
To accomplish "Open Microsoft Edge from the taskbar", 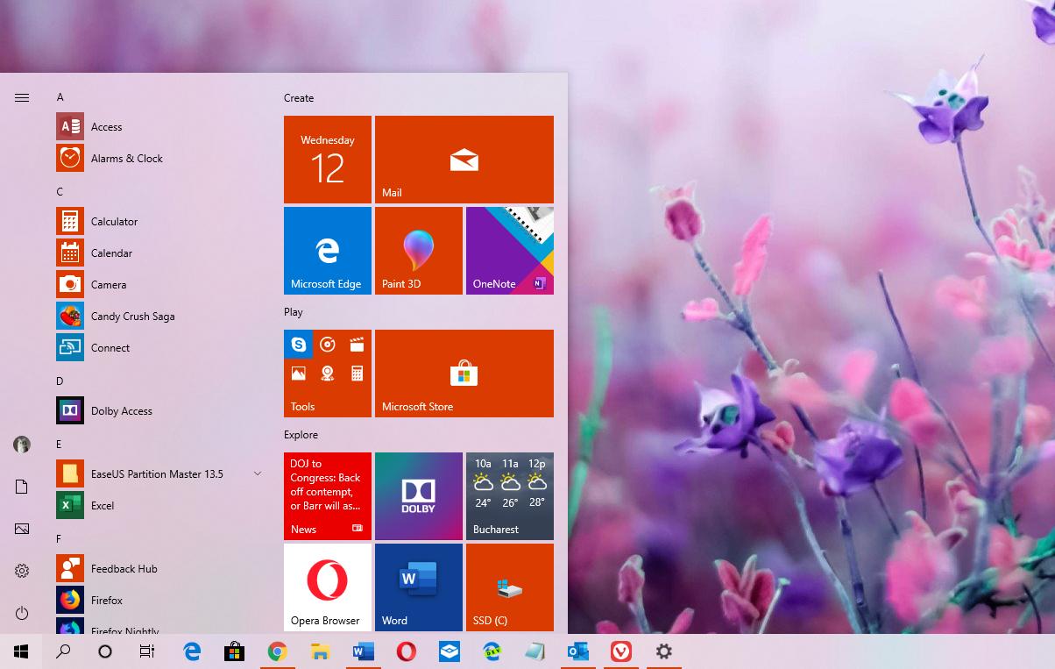I will 192,651.
